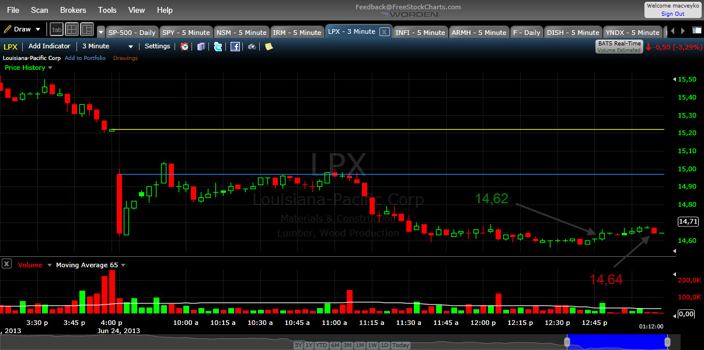Select the single tab layout icon
Image resolution: width=704 pixels, height=350 pixels.
click(57, 29)
